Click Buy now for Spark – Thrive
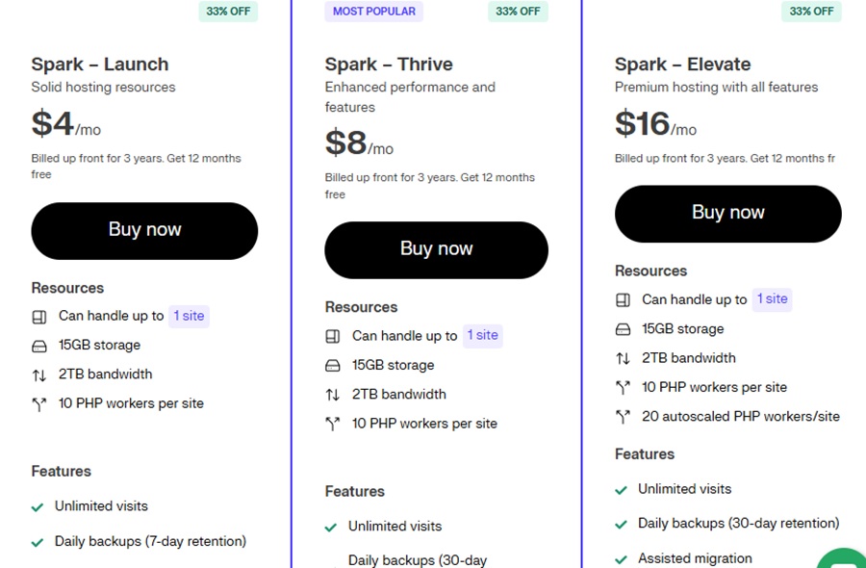 pos(436,248)
